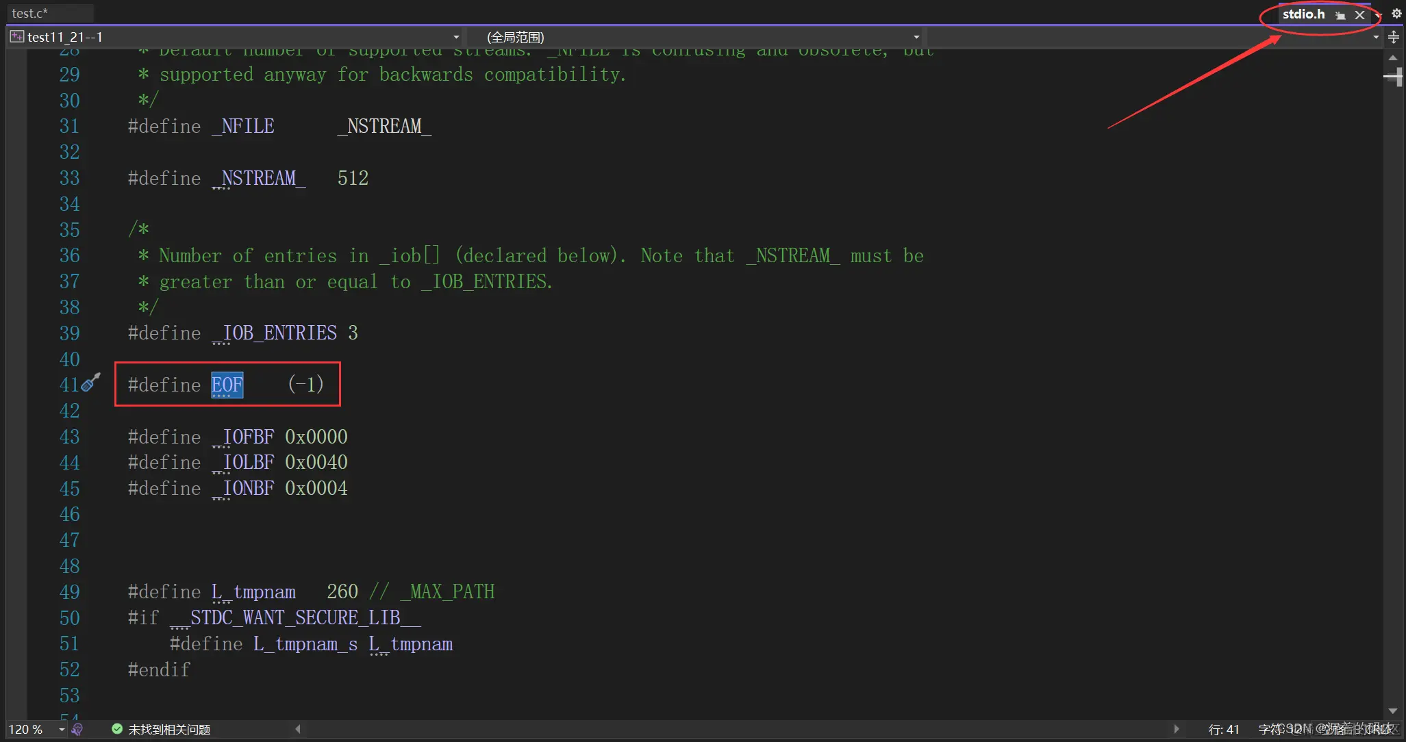
Task: Click the green checkmark no-issues icon
Action: tap(117, 729)
